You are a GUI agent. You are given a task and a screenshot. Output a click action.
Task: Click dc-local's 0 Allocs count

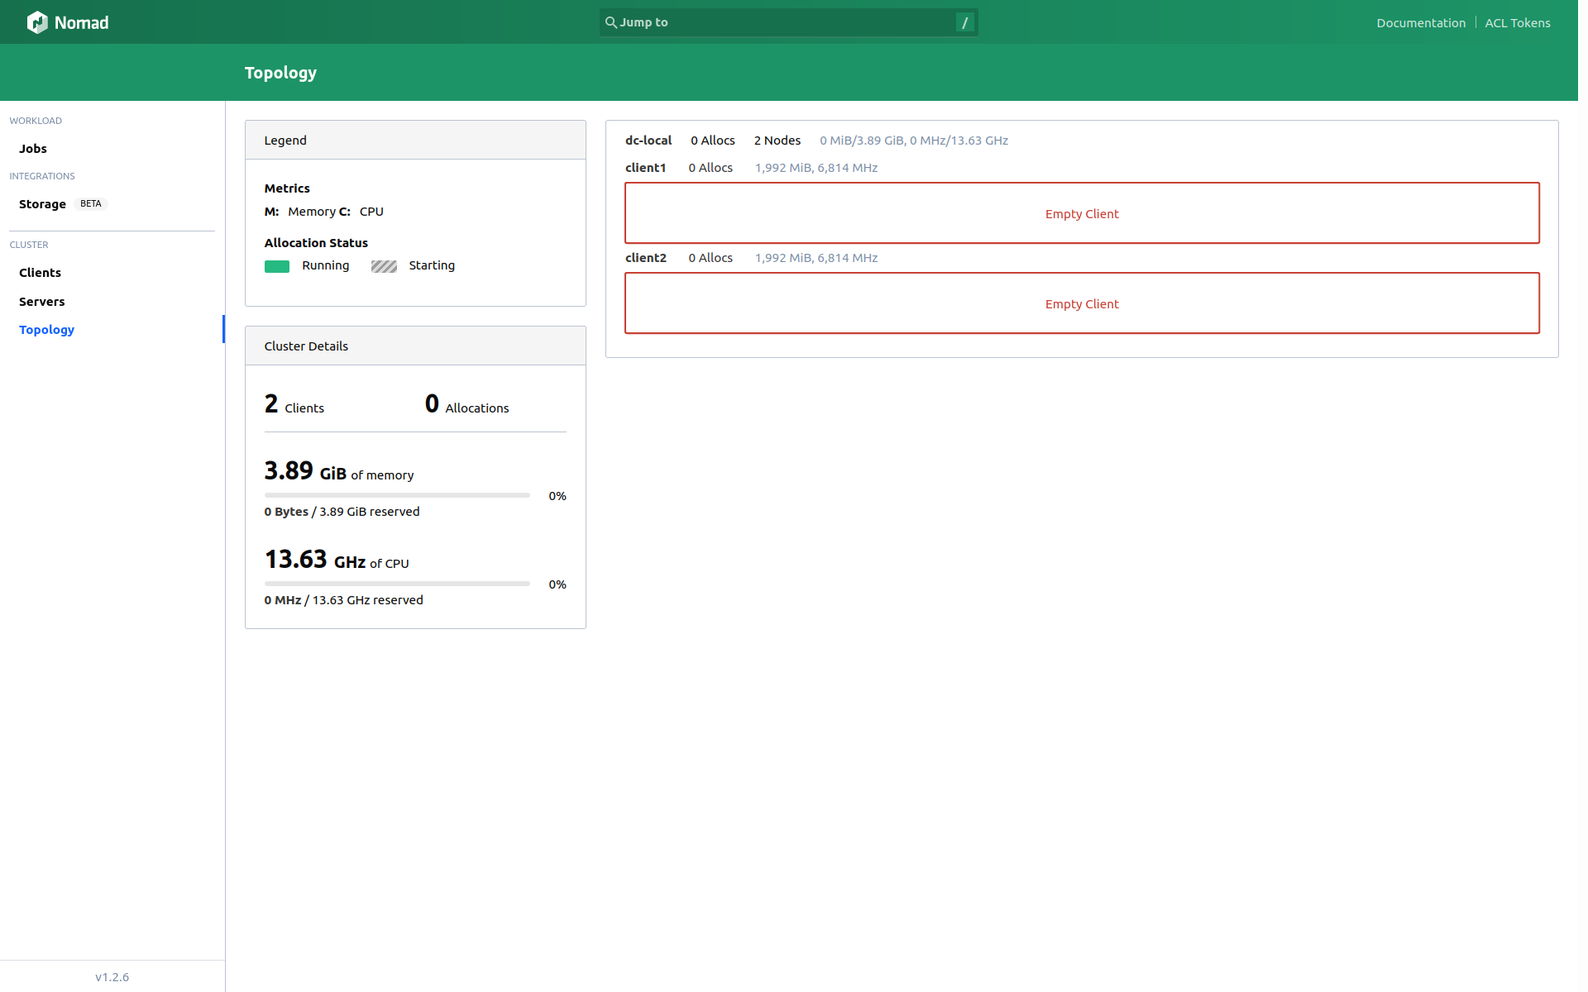coord(712,141)
